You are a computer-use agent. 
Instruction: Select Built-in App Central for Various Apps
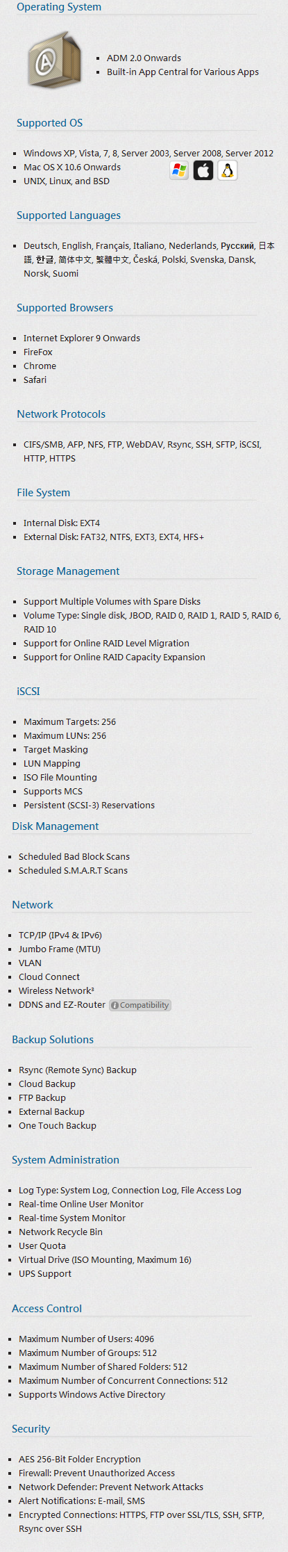point(183,72)
